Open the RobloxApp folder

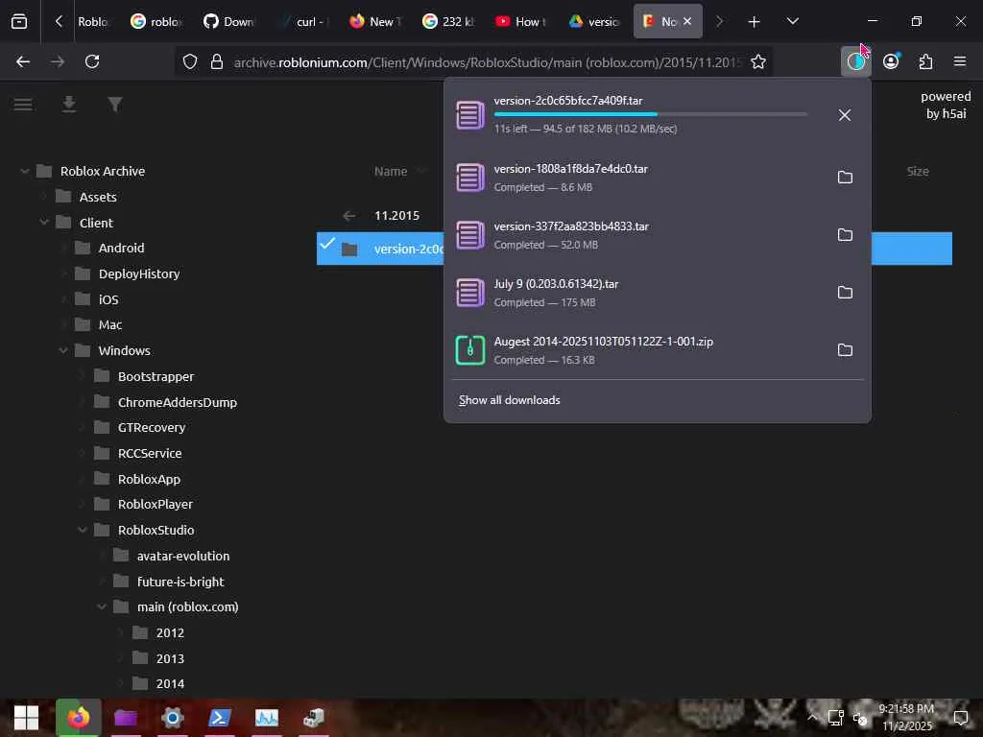pos(137,479)
